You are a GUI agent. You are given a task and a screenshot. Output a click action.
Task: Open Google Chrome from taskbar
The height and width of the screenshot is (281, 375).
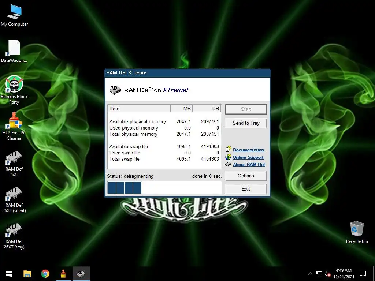coord(45,274)
